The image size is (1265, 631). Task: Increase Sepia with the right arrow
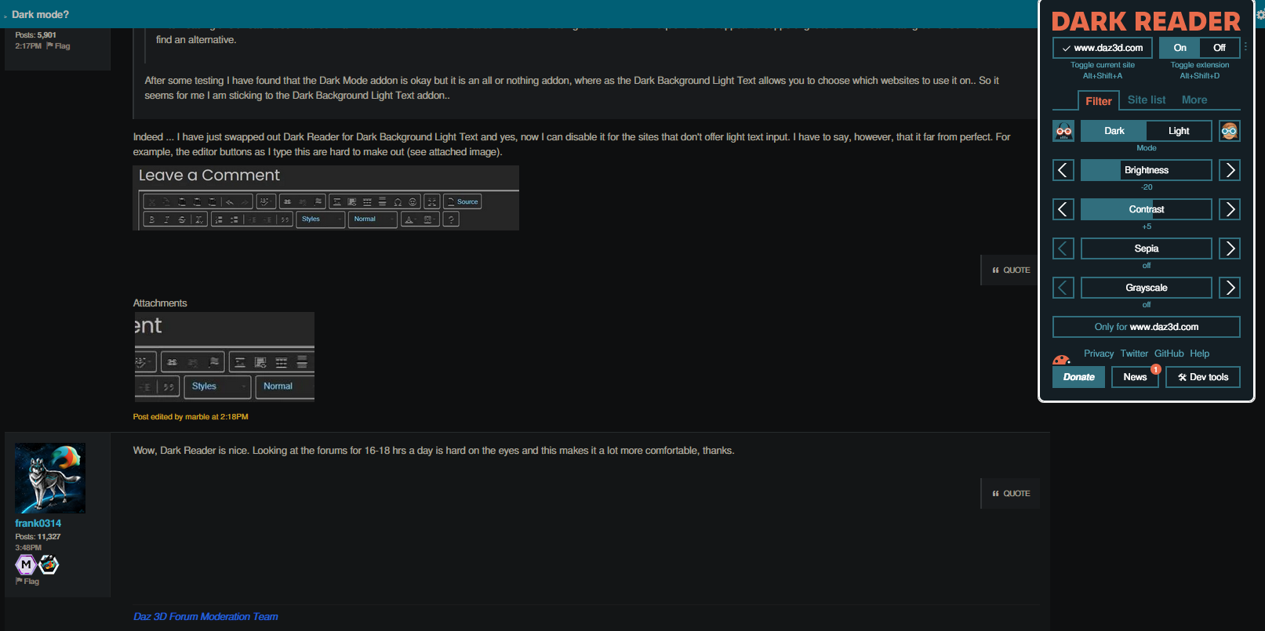(x=1230, y=248)
